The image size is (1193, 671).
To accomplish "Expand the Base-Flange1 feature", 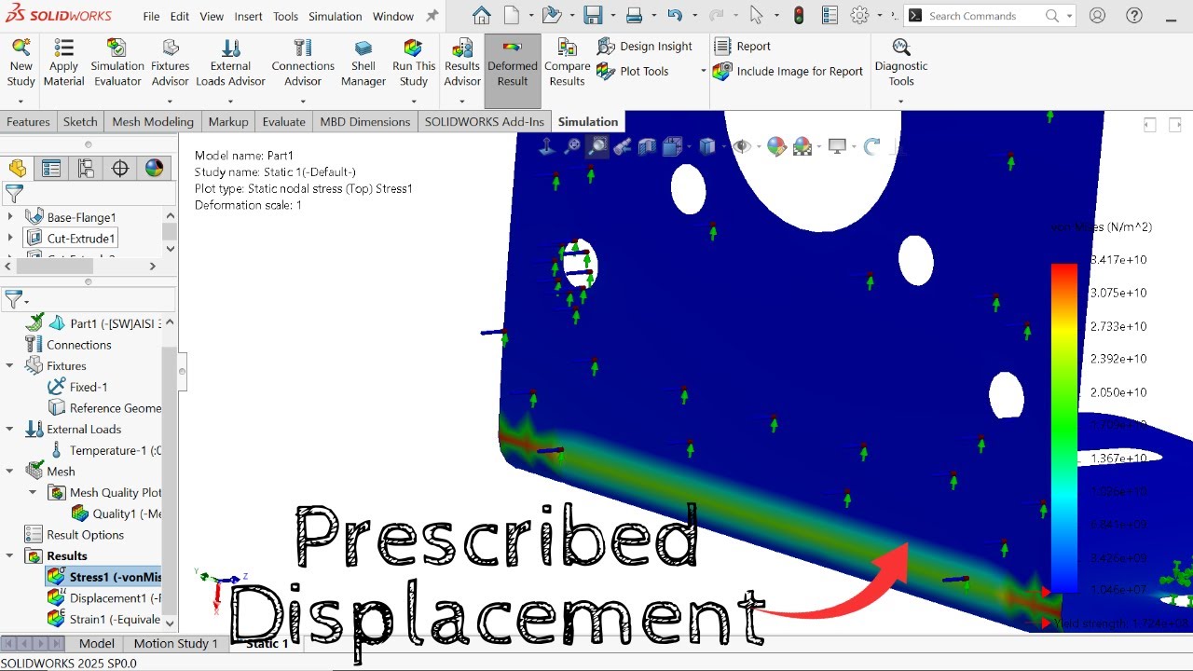I will (10, 217).
